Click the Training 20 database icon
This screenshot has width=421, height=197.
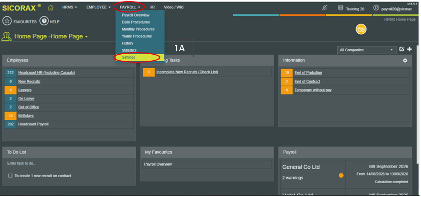click(x=341, y=8)
